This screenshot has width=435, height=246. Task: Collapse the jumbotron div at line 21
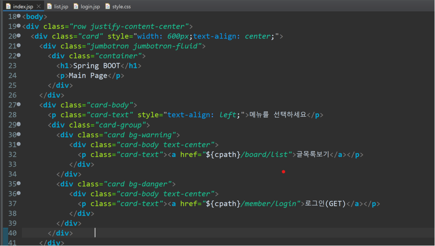coord(18,45)
